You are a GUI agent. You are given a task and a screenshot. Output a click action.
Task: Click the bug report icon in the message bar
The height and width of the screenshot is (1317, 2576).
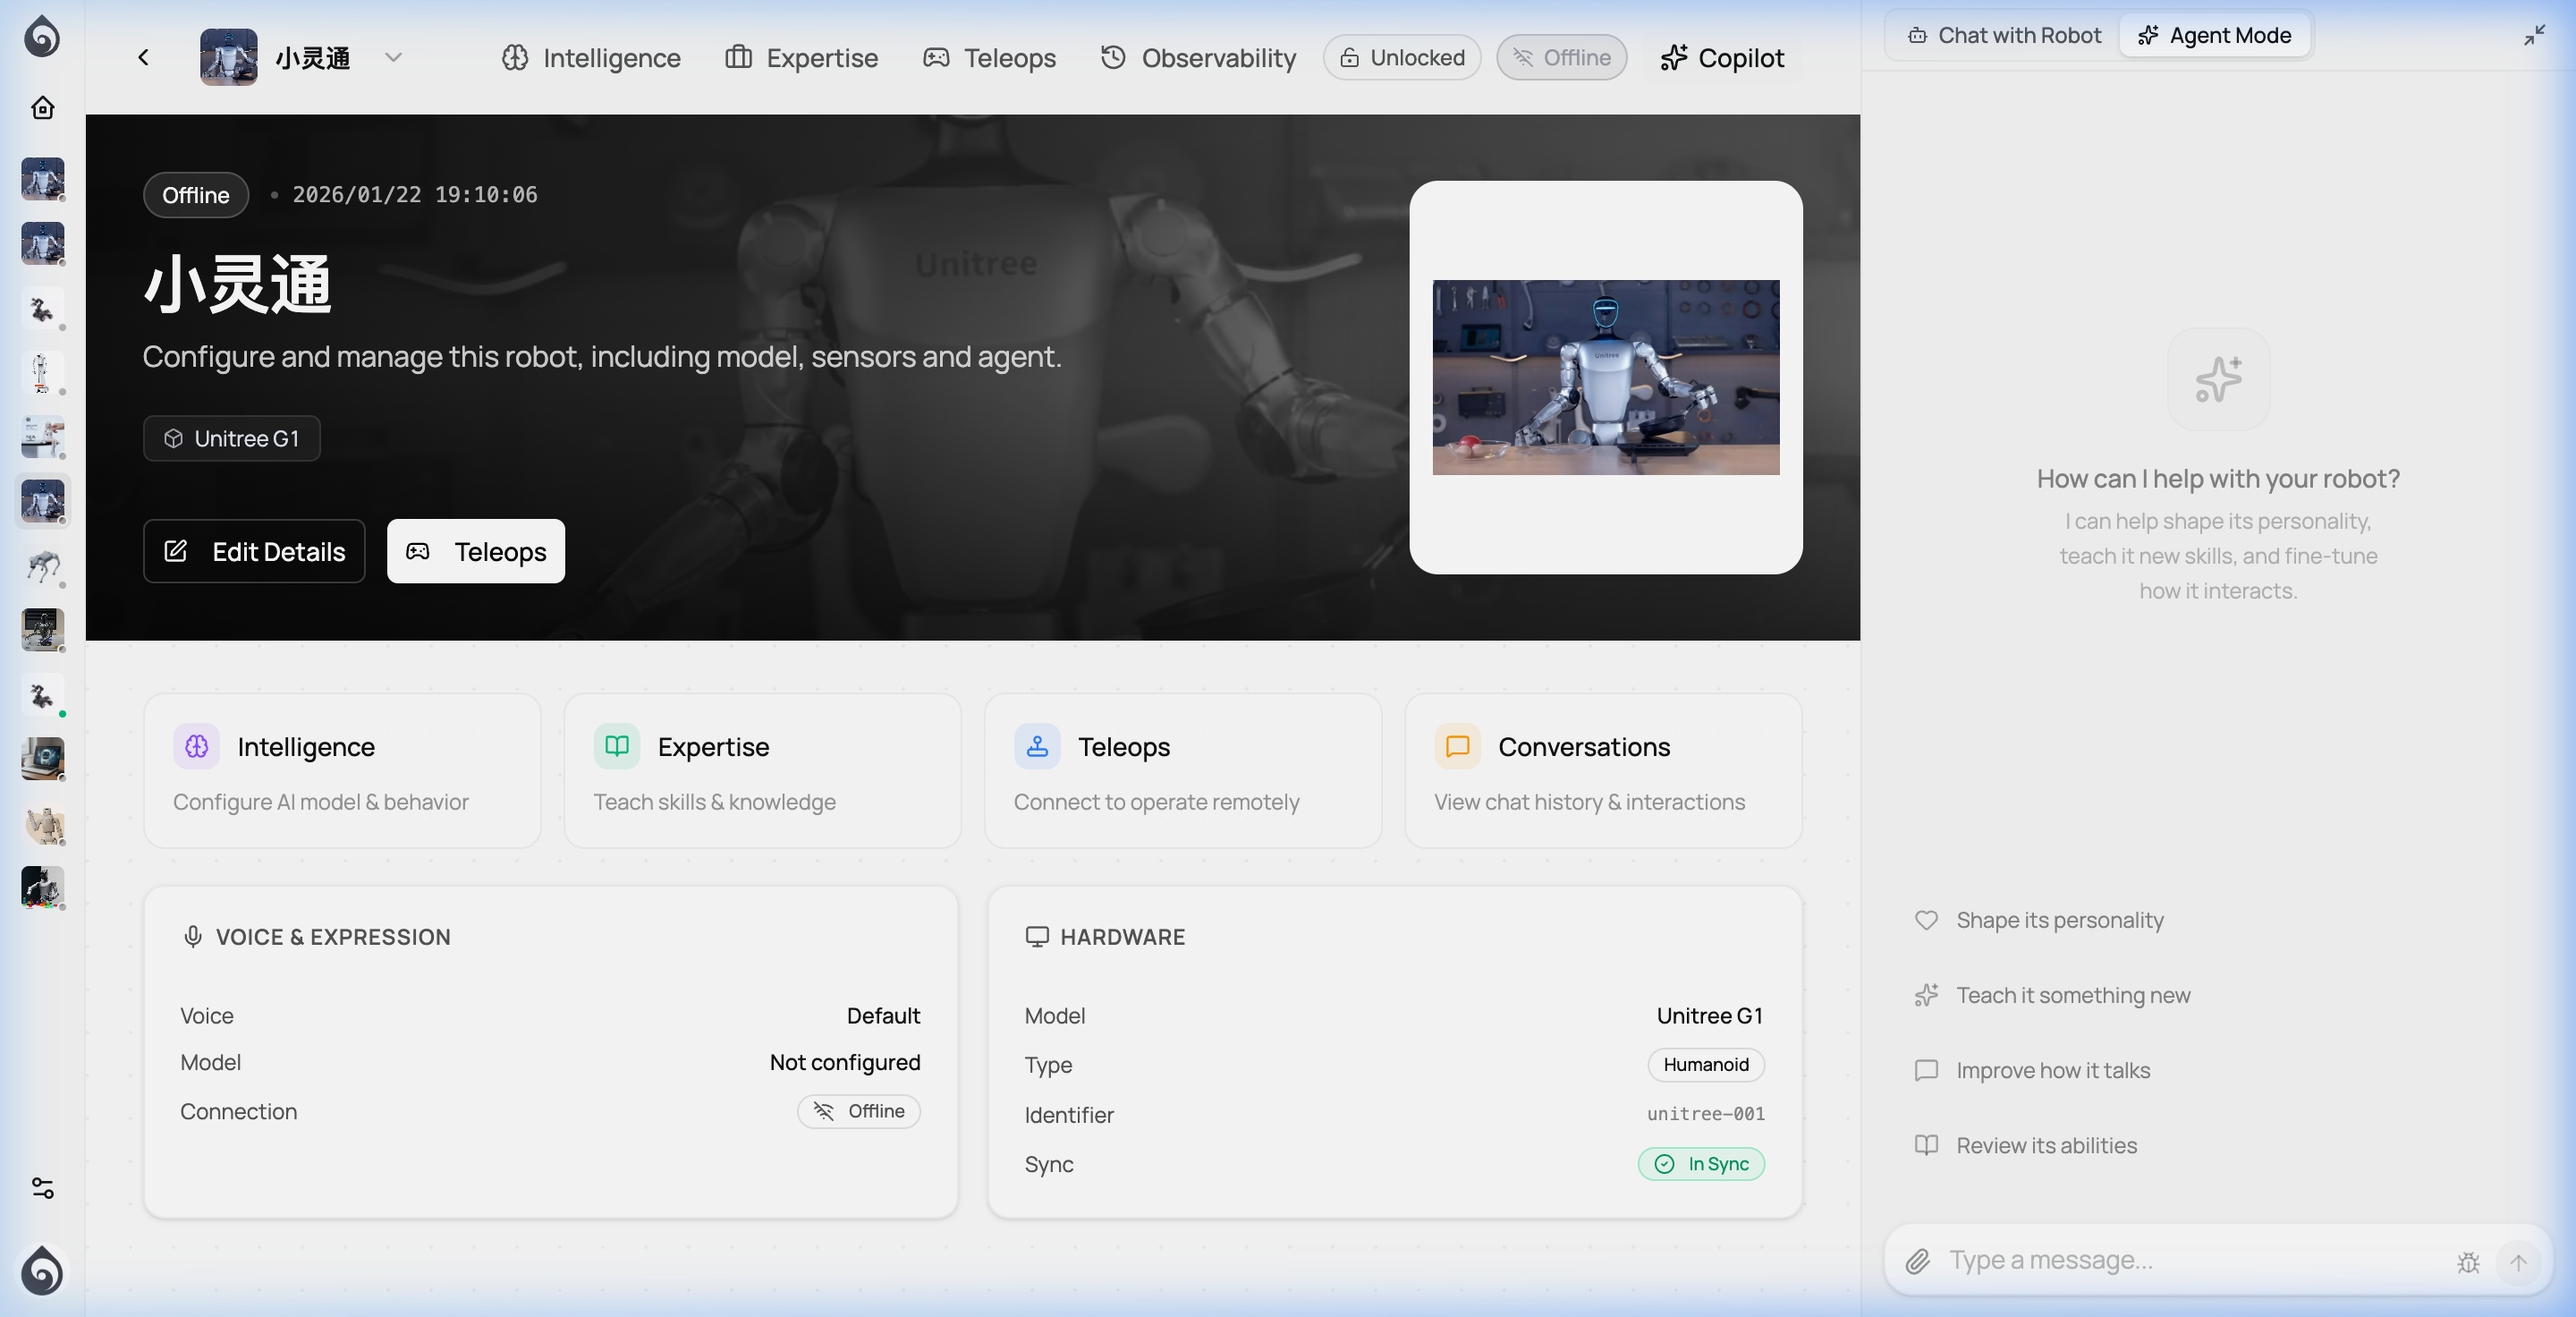click(x=2468, y=1262)
